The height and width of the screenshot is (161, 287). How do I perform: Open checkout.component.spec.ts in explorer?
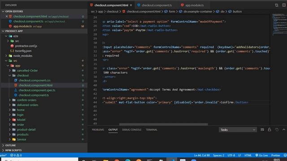tap(37, 90)
